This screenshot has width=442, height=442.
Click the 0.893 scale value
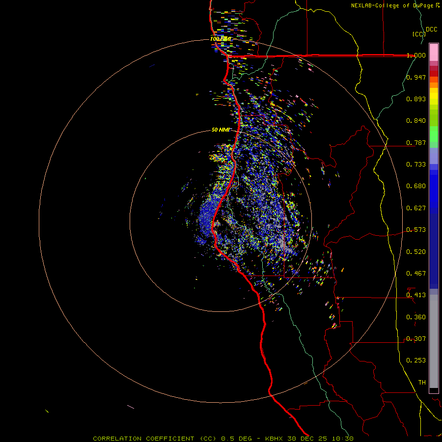click(x=416, y=99)
